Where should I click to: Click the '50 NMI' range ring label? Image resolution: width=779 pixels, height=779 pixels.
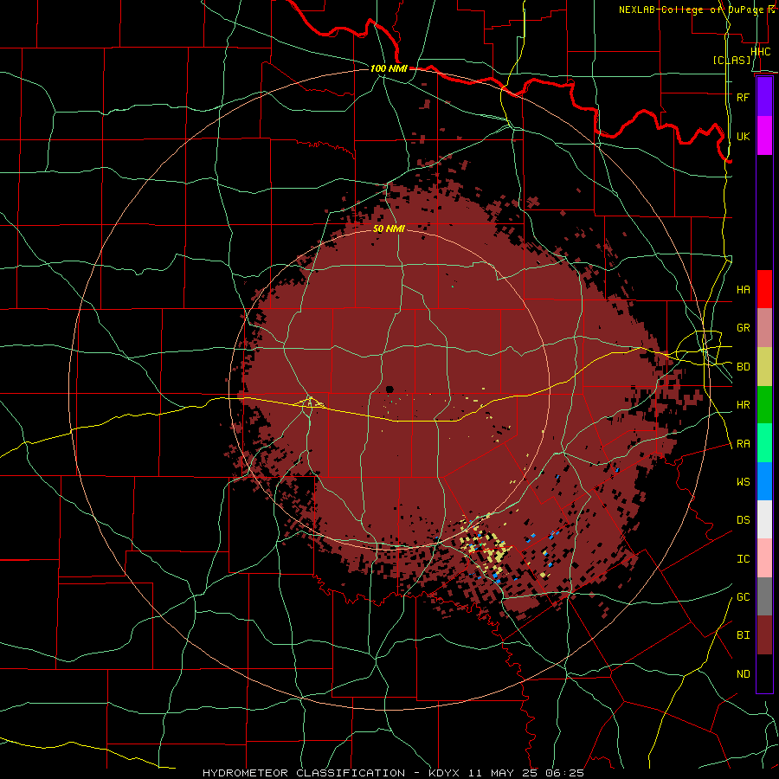pos(389,229)
